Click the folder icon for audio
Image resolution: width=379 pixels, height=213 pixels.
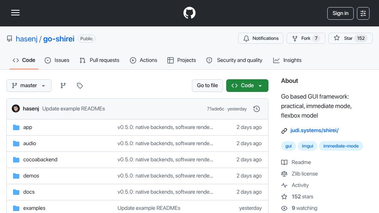[x=16, y=144]
